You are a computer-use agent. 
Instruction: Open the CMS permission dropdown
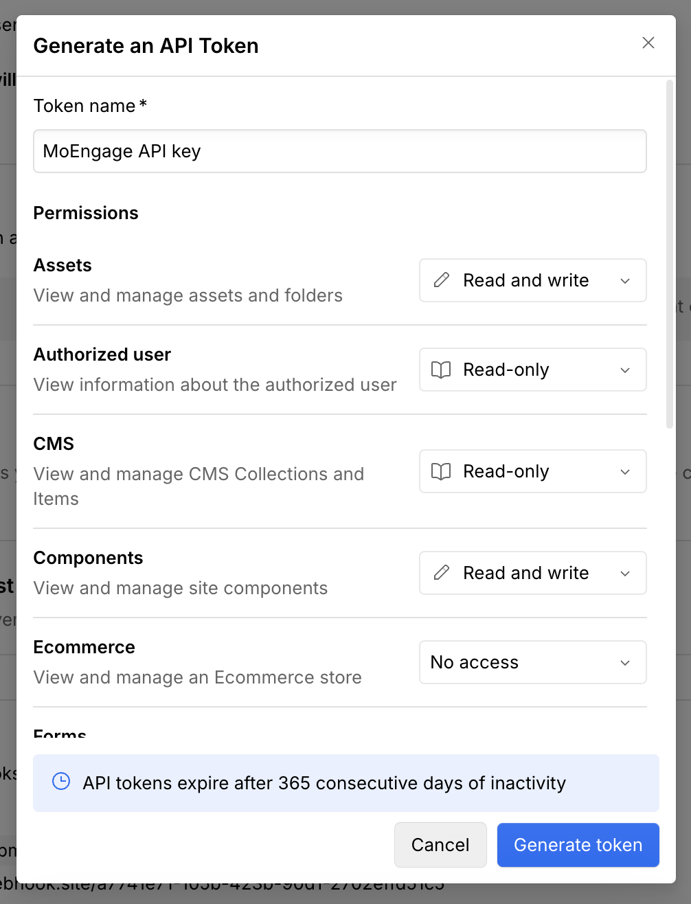pos(532,471)
